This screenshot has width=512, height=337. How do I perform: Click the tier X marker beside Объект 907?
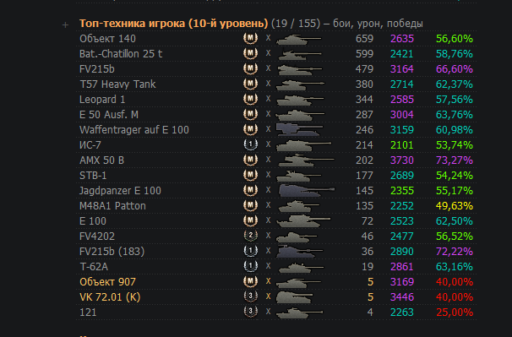click(x=268, y=281)
